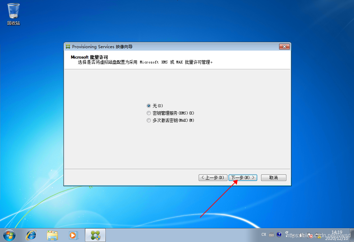354x242 pixels.
Task: Open Windows Explorer from the taskbar
Action: pyautogui.click(x=52, y=235)
